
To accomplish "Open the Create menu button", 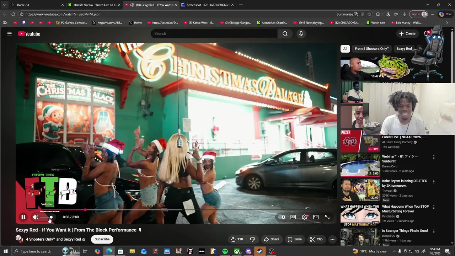I will [x=407, y=33].
